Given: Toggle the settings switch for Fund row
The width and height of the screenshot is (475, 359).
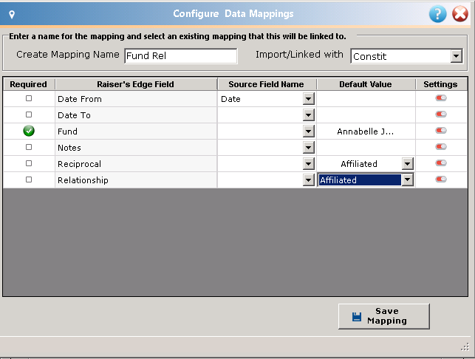Looking at the screenshot, I should coord(441,130).
